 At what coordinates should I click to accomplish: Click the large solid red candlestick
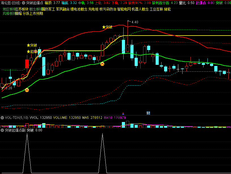pyautogui.click(x=27, y=64)
